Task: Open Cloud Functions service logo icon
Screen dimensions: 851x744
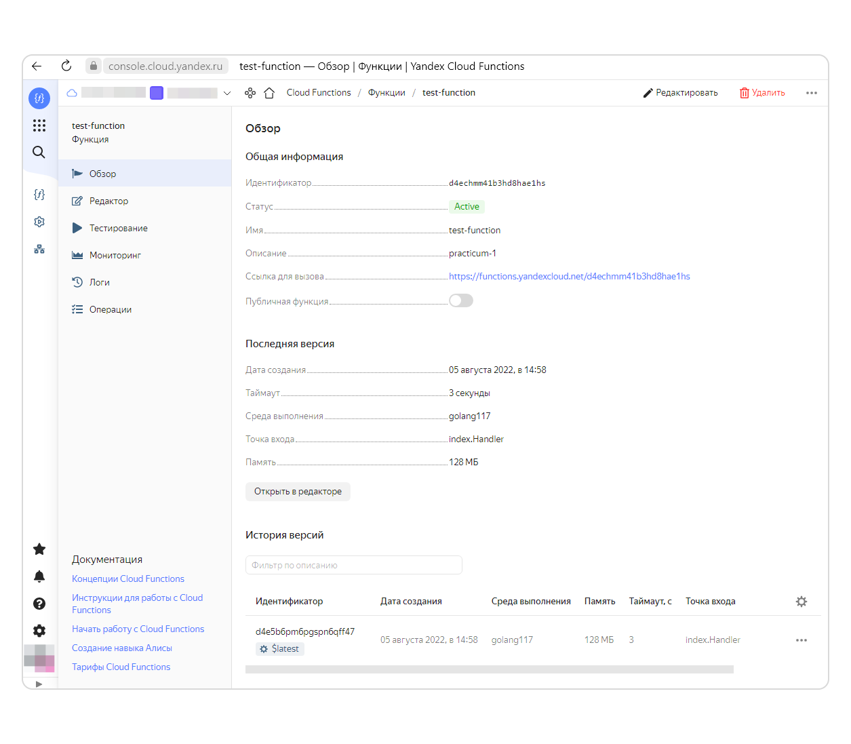Action: 39,98
